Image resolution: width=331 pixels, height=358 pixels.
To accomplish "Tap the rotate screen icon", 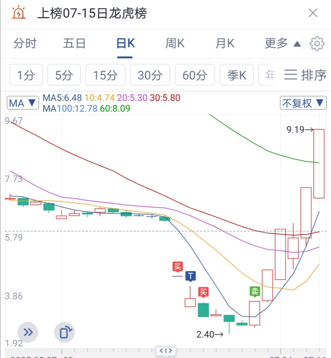I will pos(65,332).
